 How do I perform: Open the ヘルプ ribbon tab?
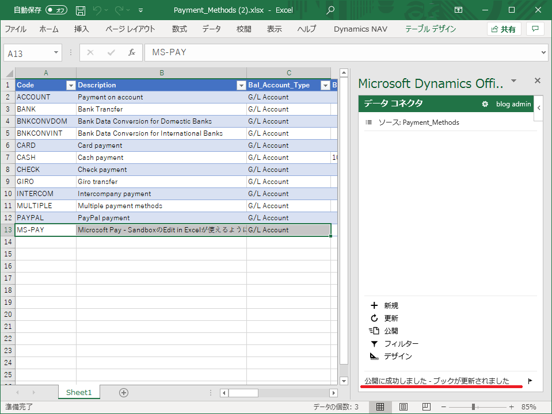pyautogui.click(x=307, y=29)
